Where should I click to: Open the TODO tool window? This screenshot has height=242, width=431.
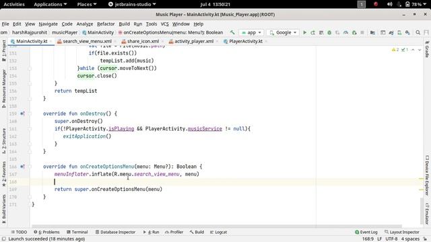click(x=19, y=232)
